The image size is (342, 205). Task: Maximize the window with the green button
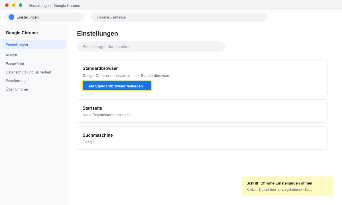pyautogui.click(x=21, y=5)
